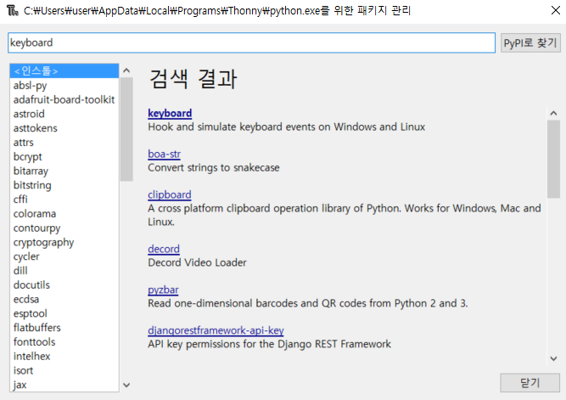Select bitstring in the package list
Viewport: 566px width, 400px height.
[x=64, y=185]
